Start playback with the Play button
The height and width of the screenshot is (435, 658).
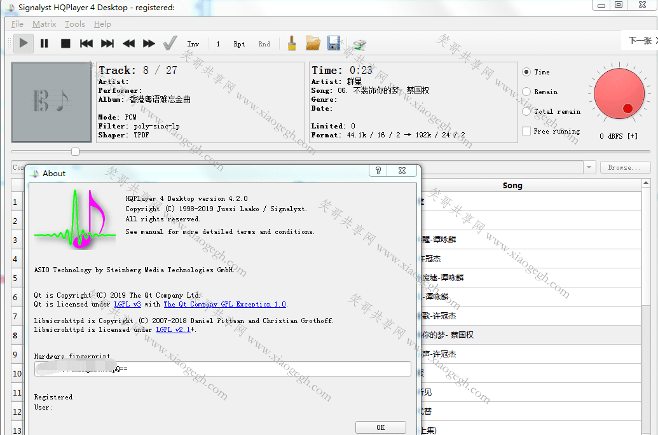click(24, 43)
